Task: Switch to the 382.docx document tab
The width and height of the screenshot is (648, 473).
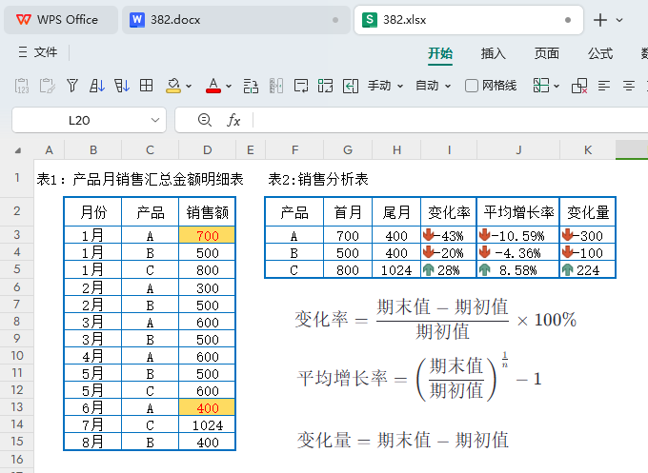Action: [236, 20]
